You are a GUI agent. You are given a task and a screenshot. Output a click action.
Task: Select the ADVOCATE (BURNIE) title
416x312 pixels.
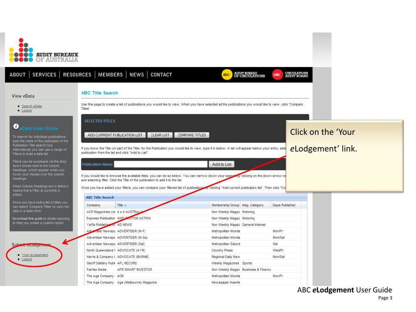point(133,257)
